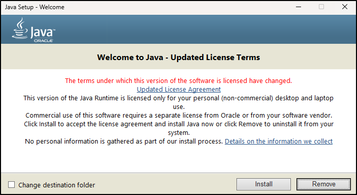Install Java by accepting the license
357x195 pixels.
263,184
